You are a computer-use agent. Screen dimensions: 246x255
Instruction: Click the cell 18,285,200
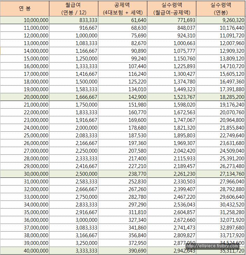tap(221, 97)
